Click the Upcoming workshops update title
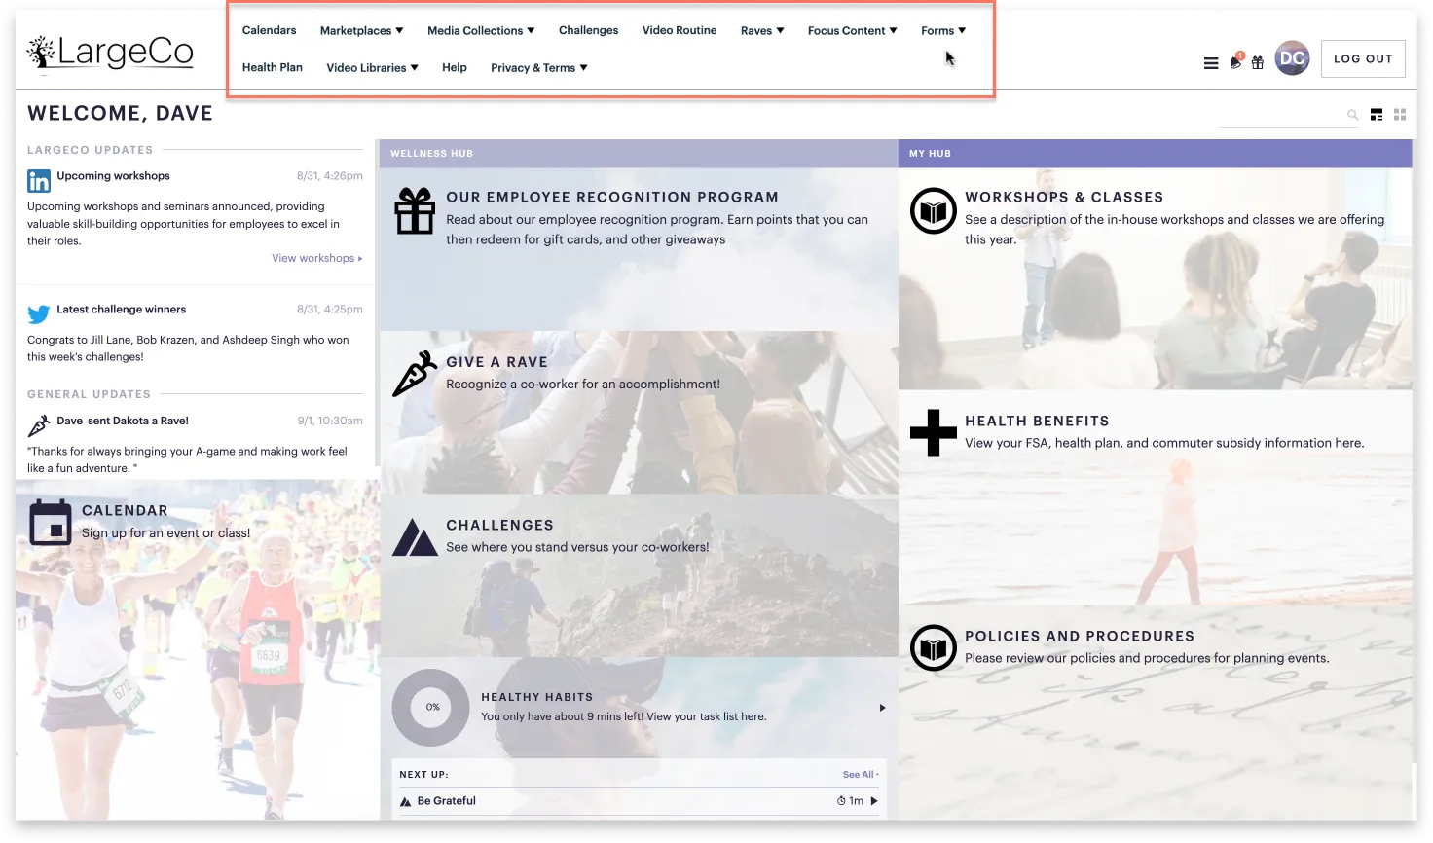1433x843 pixels. [113, 176]
